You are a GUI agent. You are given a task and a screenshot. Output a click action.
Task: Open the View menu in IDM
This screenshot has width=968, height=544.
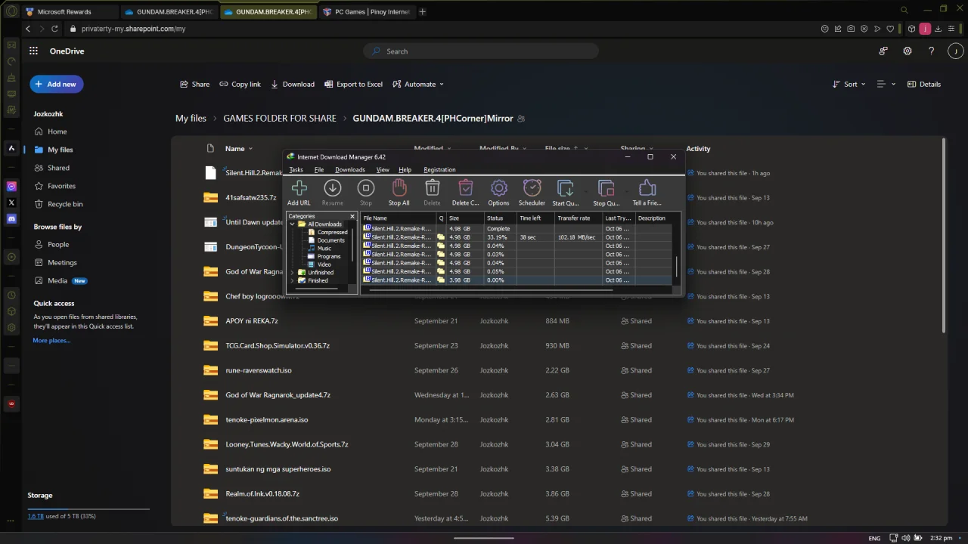click(x=383, y=170)
